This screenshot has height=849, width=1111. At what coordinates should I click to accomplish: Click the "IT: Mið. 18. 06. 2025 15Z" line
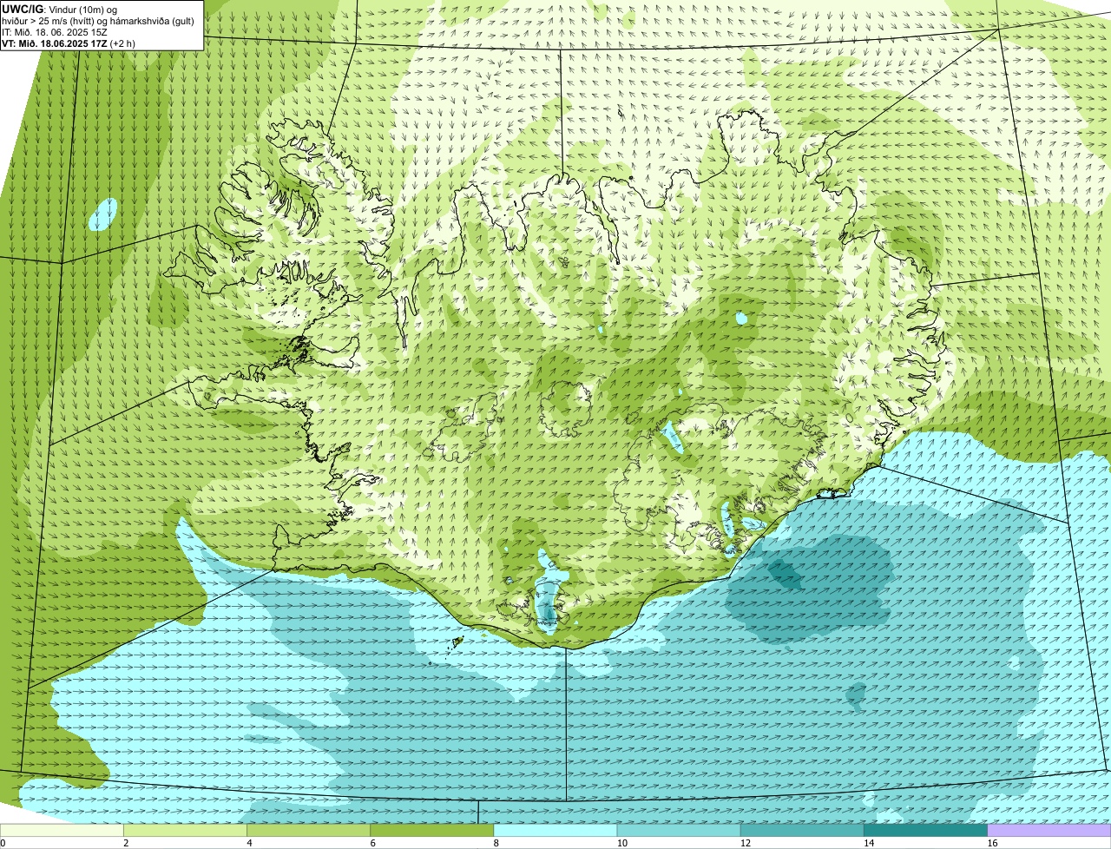(55, 32)
